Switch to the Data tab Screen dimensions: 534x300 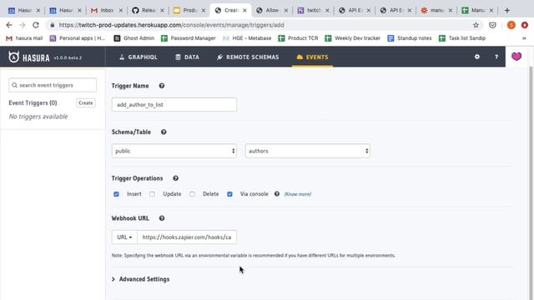tap(187, 57)
